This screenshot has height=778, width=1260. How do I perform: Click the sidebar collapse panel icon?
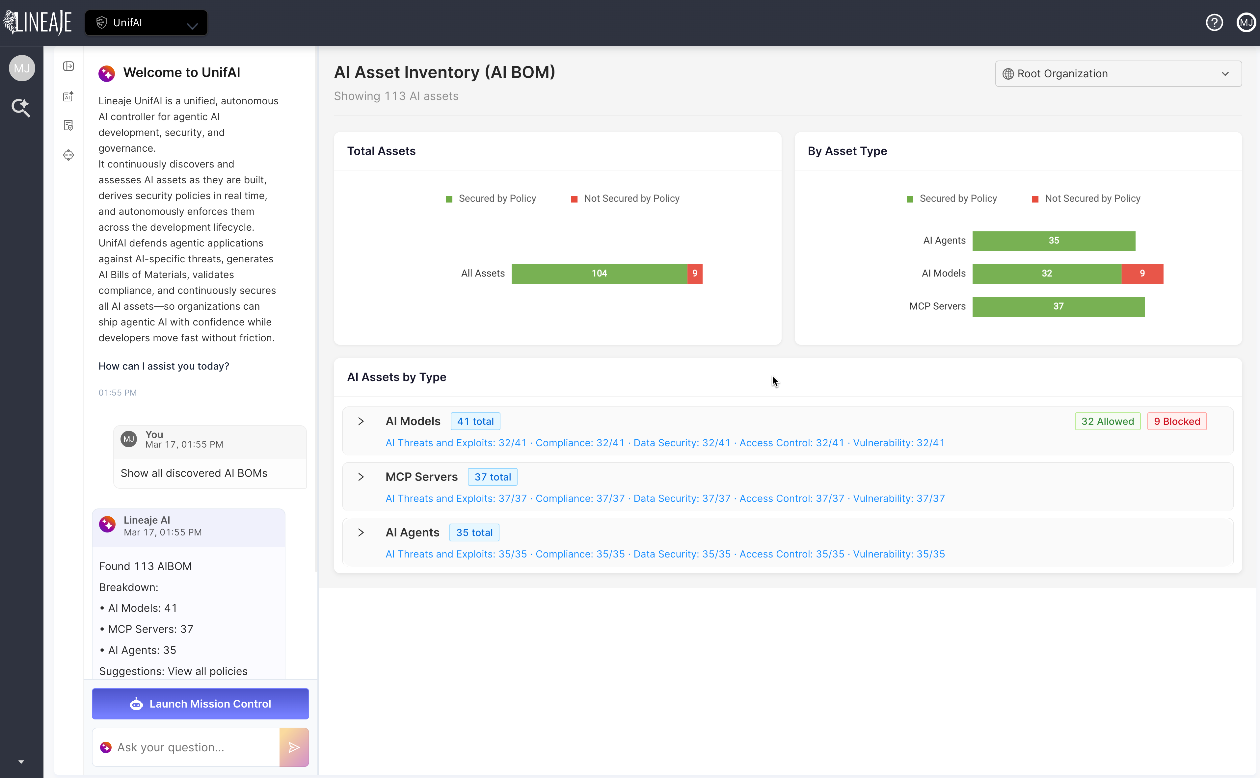(x=68, y=66)
